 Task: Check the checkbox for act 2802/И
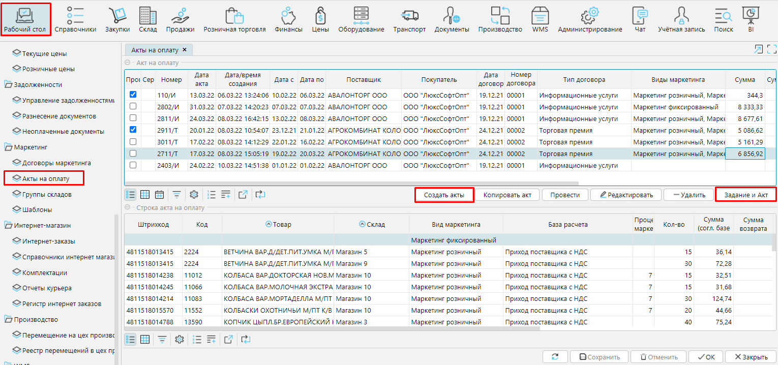tap(133, 106)
